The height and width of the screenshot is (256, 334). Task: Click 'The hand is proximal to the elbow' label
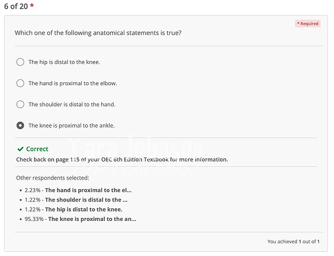coord(73,83)
